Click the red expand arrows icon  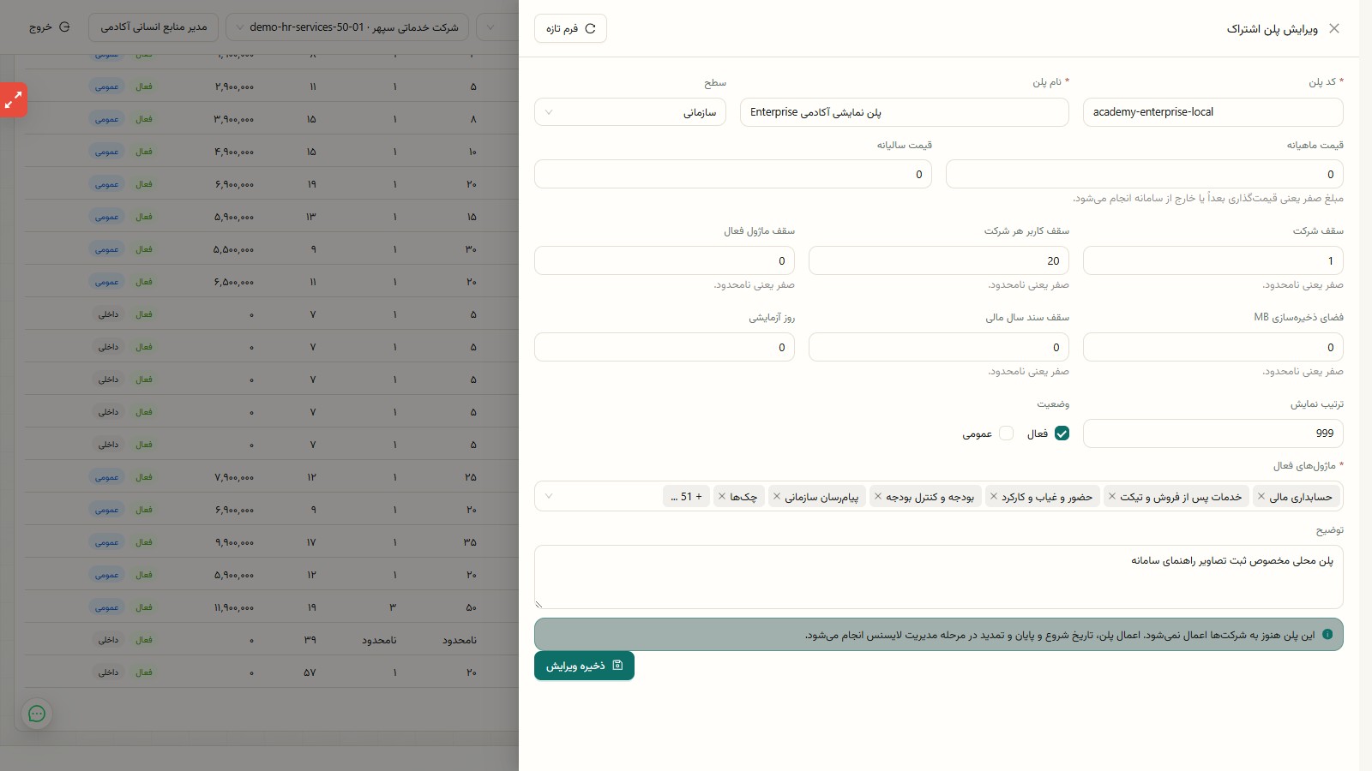[x=13, y=100]
